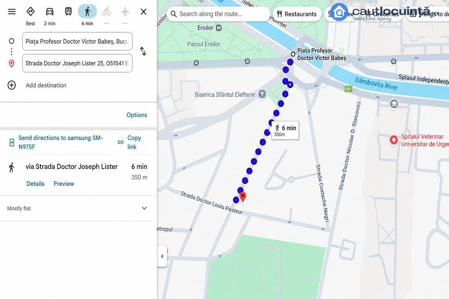This screenshot has width=449, height=299.
Task: Select the Best travel mode icon
Action: point(31,12)
